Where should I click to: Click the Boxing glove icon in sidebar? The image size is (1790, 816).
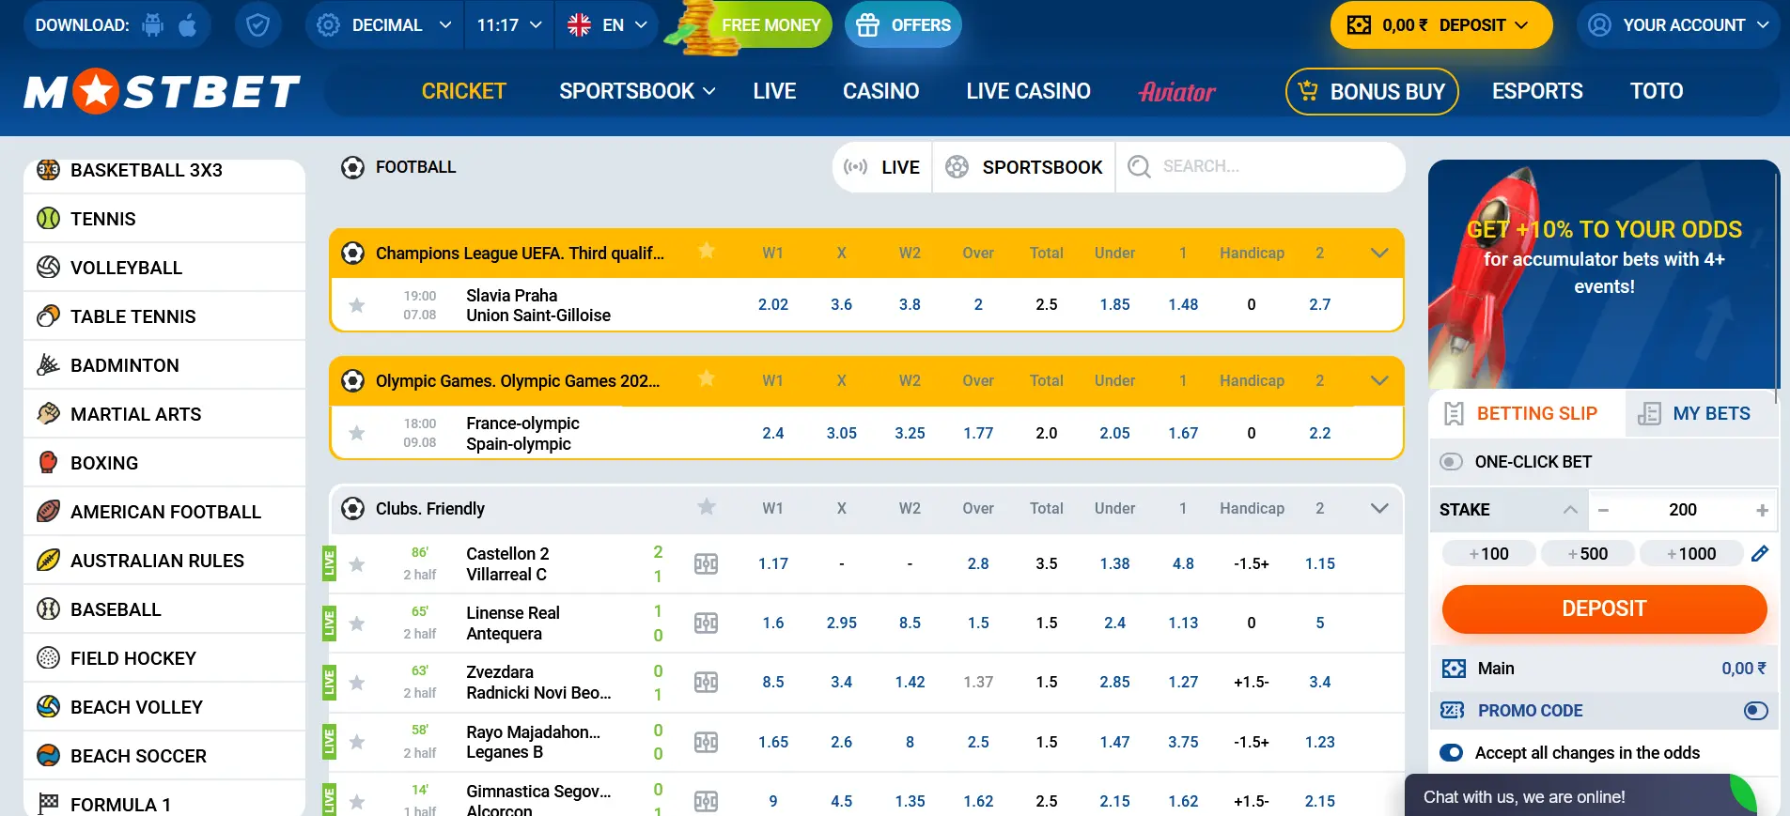(x=48, y=462)
